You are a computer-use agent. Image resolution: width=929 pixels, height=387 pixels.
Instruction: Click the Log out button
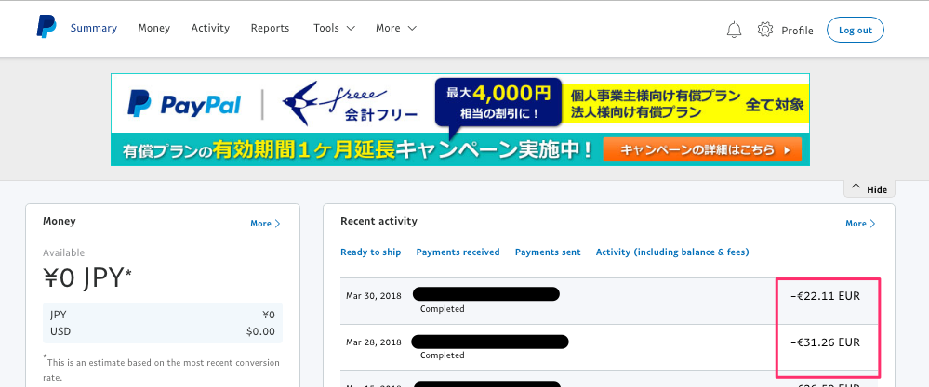click(x=855, y=30)
